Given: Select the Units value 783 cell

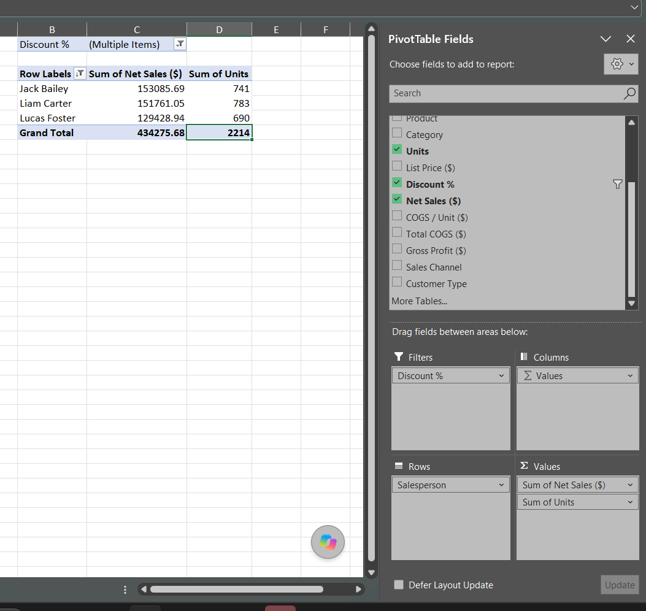Looking at the screenshot, I should click(219, 104).
